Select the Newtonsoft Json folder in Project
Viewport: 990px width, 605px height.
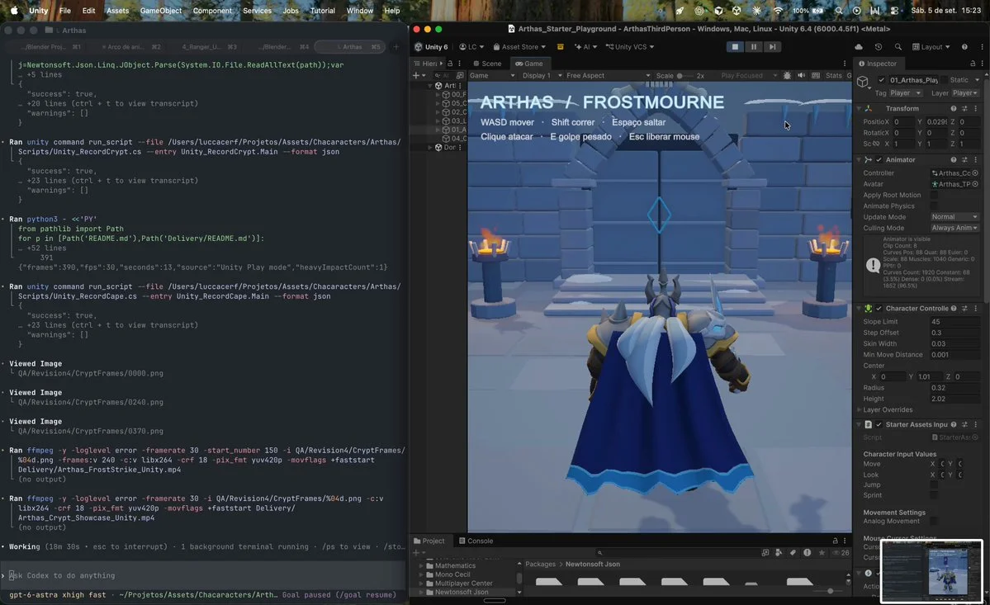[x=462, y=592]
